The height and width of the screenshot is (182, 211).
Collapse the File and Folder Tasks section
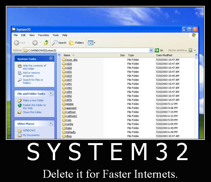tap(51, 93)
